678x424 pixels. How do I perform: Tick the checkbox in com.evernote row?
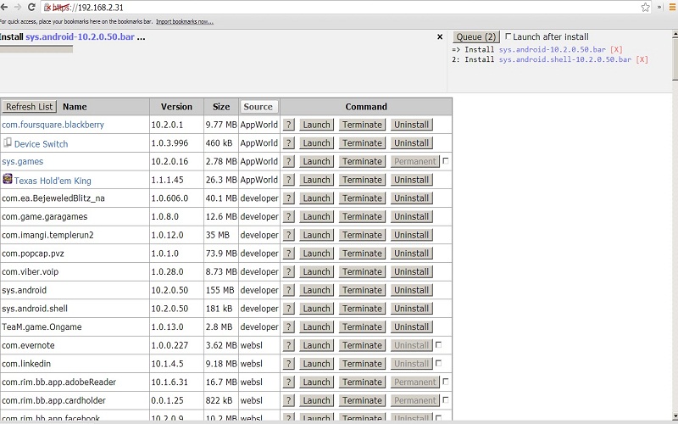(x=438, y=345)
